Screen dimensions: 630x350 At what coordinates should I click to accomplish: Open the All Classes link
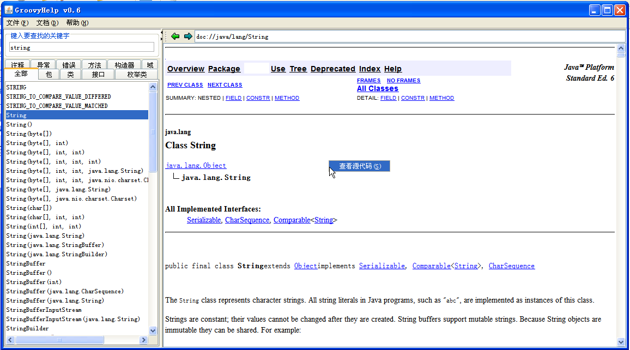pos(378,88)
